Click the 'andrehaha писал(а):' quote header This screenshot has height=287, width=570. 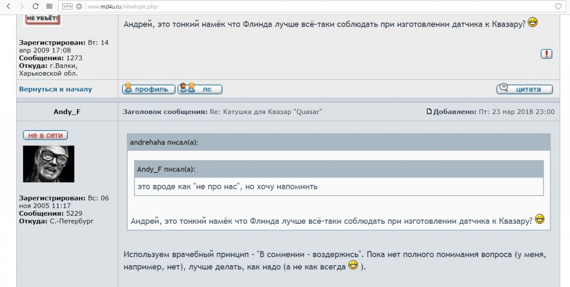(x=164, y=142)
